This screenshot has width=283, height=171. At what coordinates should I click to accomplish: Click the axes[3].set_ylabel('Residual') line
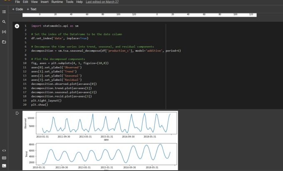coord(56,80)
